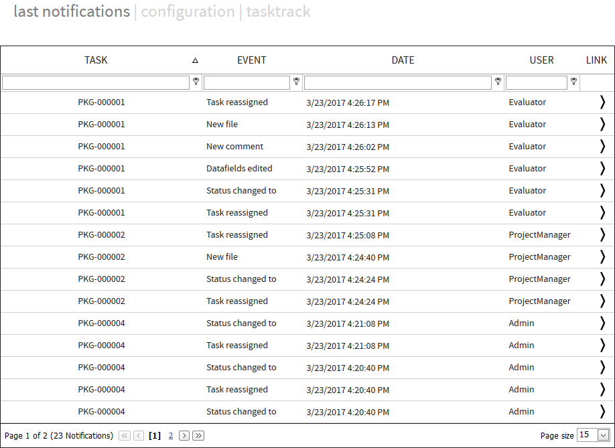
Task: Expand the Page size dropdown
Action: pyautogui.click(x=602, y=435)
